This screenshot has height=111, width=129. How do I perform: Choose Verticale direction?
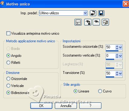coord(8,86)
